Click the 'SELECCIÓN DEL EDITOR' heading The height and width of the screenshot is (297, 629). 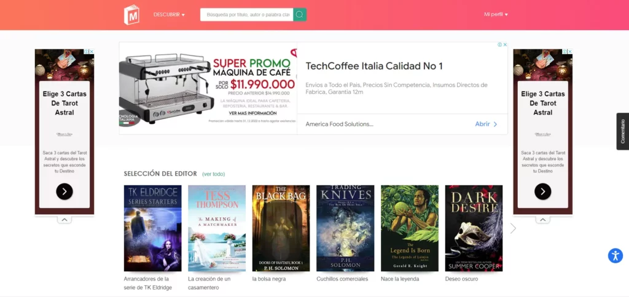pos(160,174)
